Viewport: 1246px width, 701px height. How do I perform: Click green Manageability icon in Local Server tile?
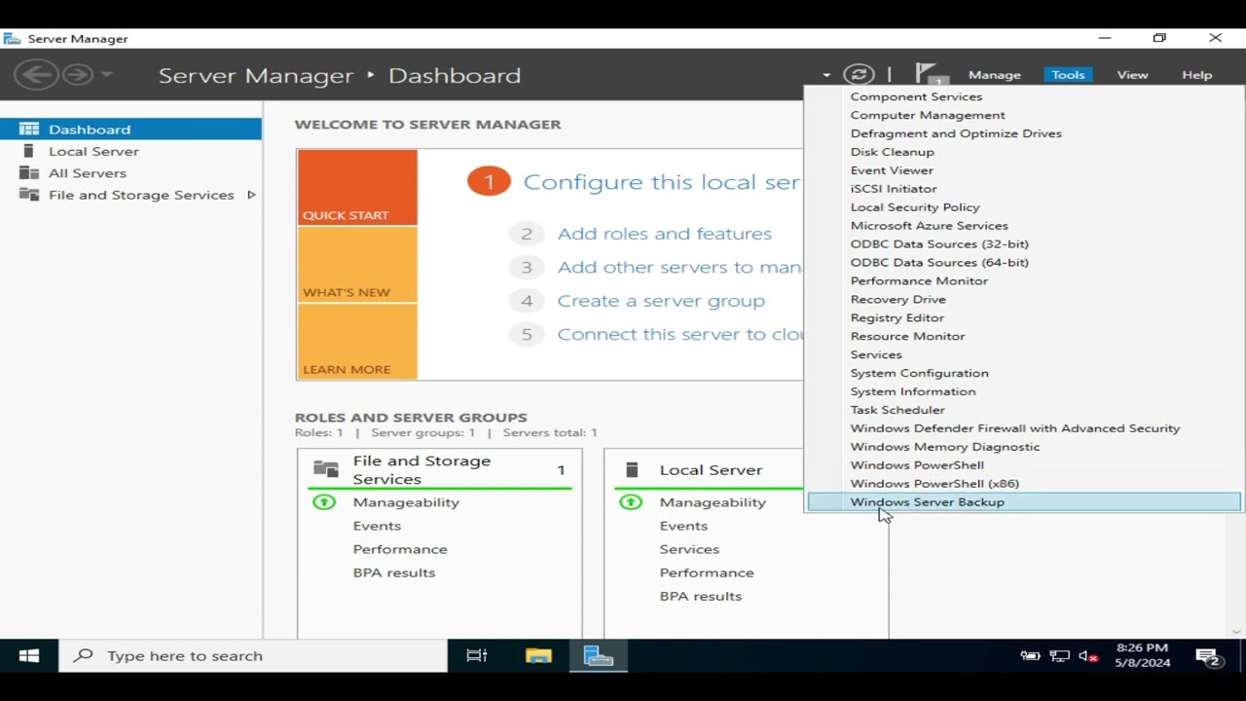(x=631, y=502)
